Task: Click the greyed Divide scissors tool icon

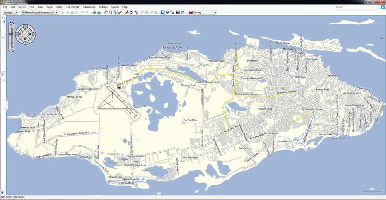Action: [x=156, y=12]
